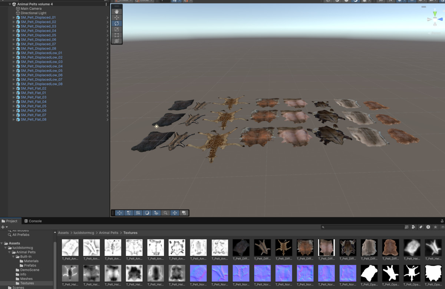Toggle the sliders settings button in overlay bar
Viewport: 445px width, 289px height.
click(x=129, y=213)
